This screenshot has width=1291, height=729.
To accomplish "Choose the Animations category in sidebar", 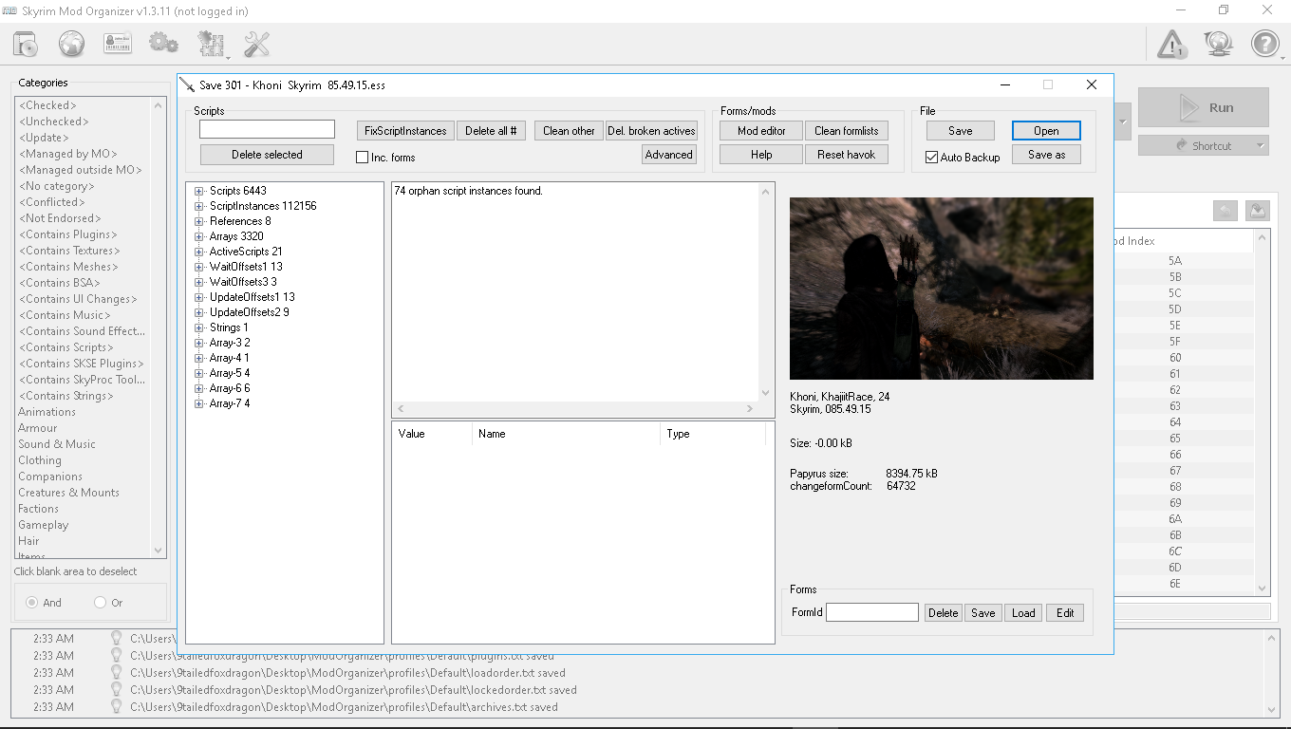I will (x=46, y=411).
